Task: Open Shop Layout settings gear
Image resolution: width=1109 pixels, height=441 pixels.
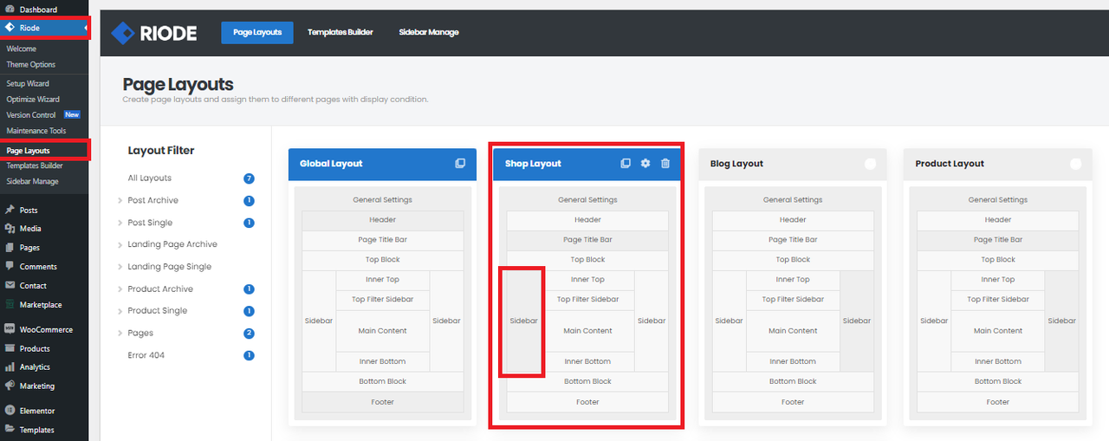Action: click(645, 164)
